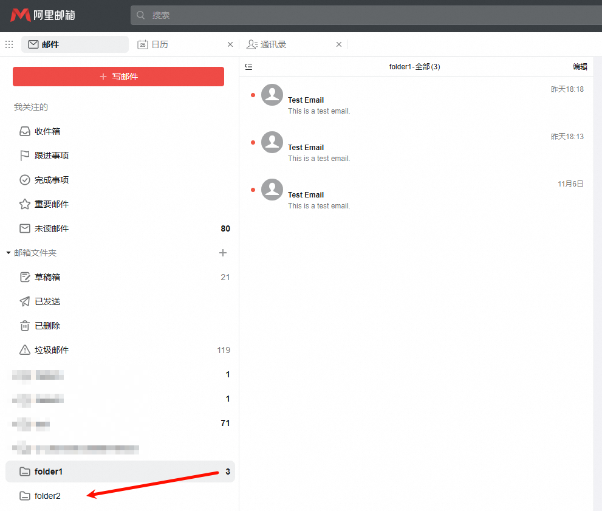Switch to the 通讯录 tab
Image resolution: width=602 pixels, height=511 pixels.
[x=294, y=44]
